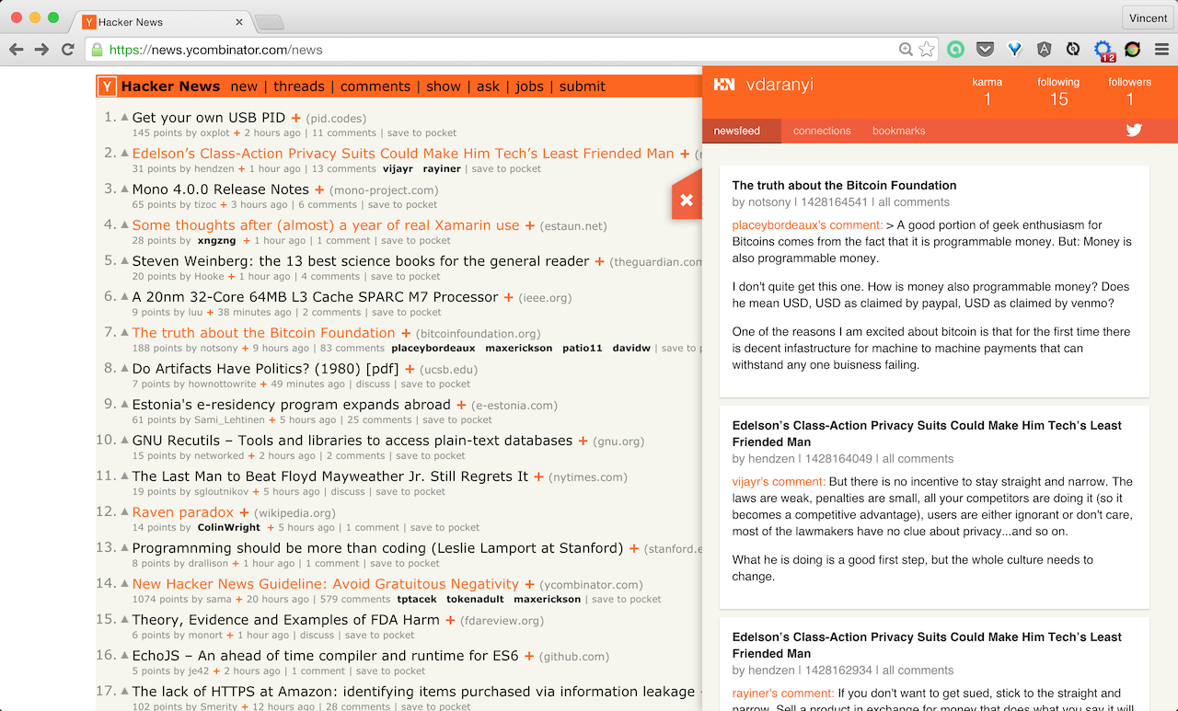
Task: Open the green circular extension icon
Action: click(x=955, y=50)
